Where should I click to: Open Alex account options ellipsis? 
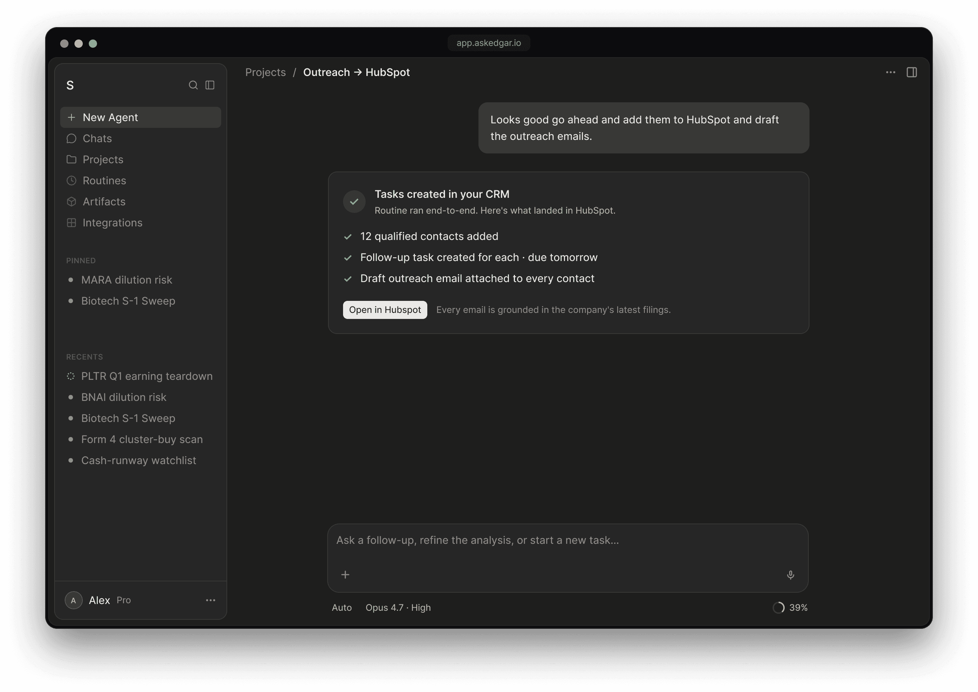211,600
